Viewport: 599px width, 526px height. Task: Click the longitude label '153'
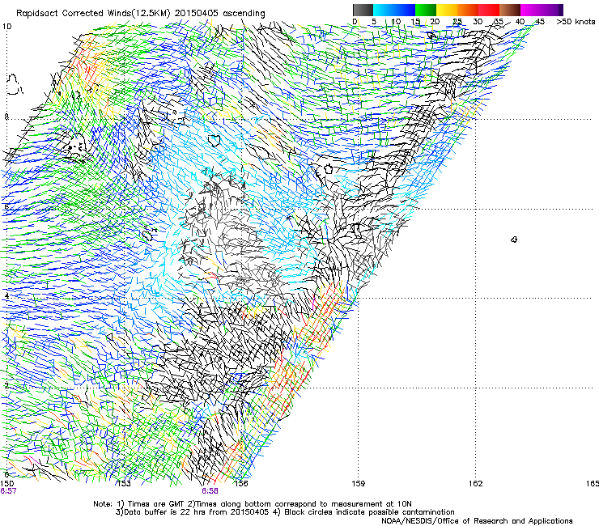(124, 484)
